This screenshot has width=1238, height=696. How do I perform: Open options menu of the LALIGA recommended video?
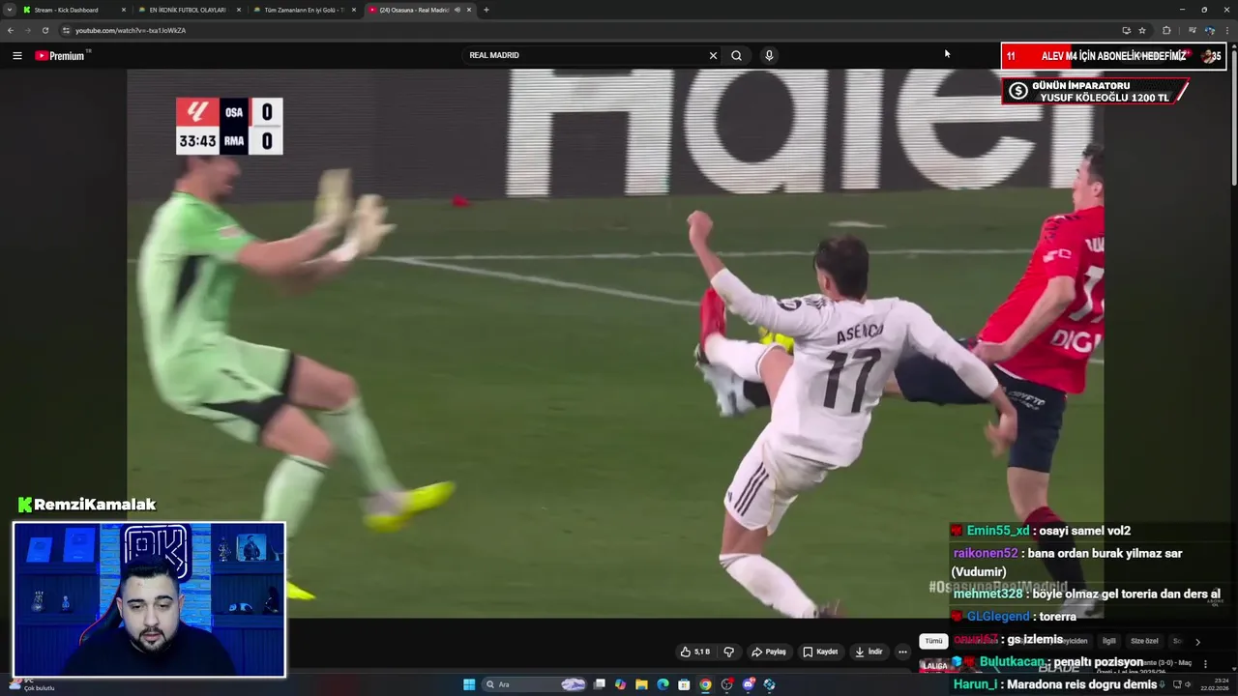pos(1205,664)
